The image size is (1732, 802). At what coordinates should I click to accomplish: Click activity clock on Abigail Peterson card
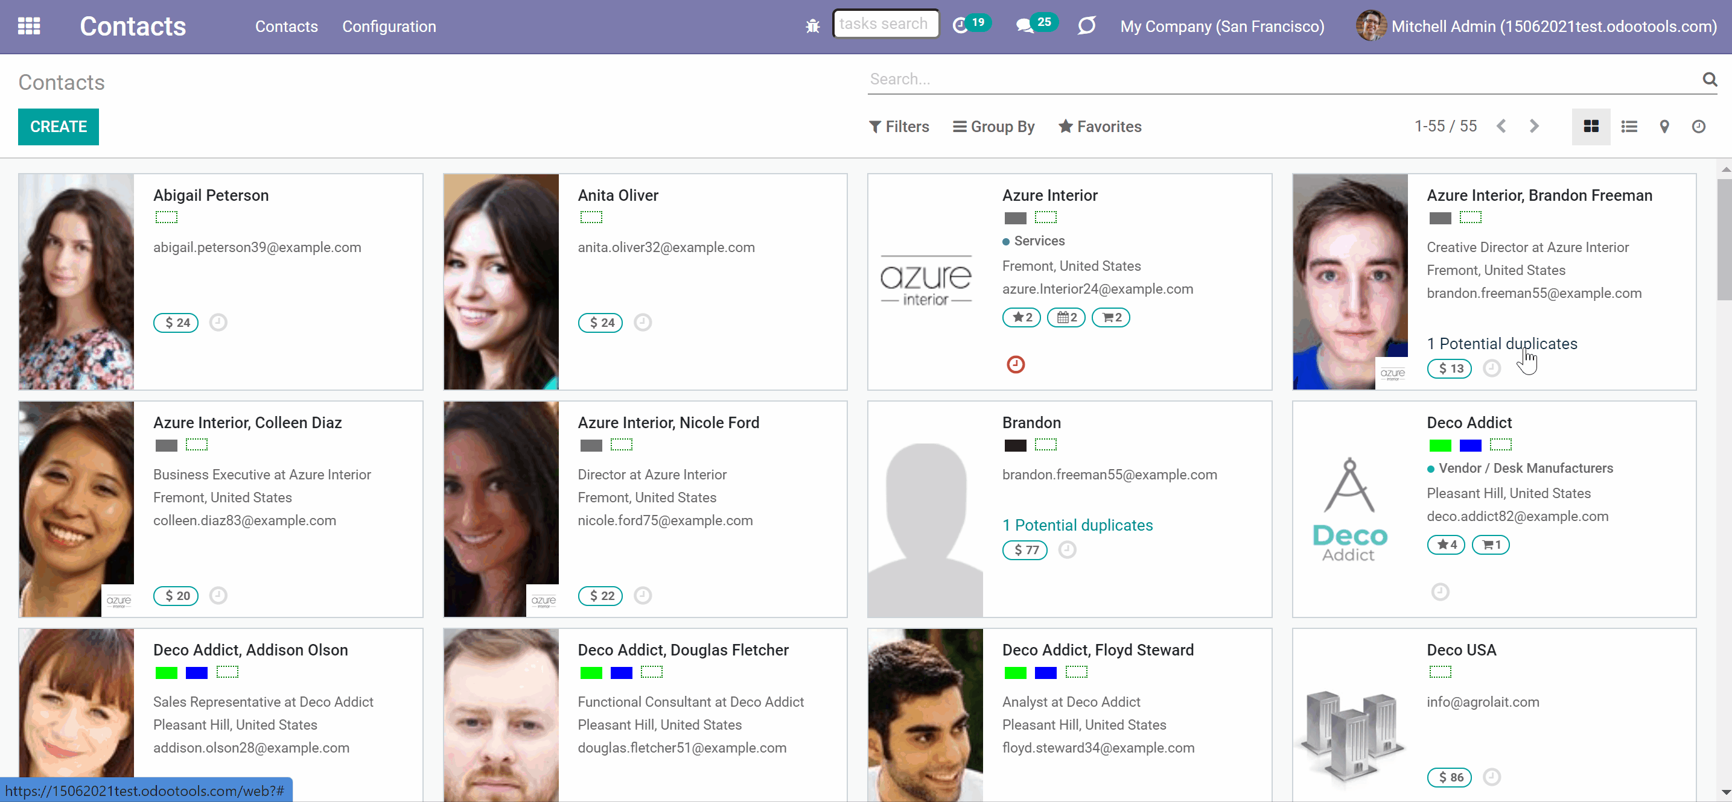click(x=218, y=323)
